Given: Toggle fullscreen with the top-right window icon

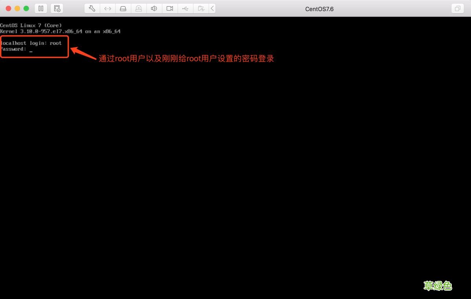Looking at the screenshot, I should [x=457, y=8].
